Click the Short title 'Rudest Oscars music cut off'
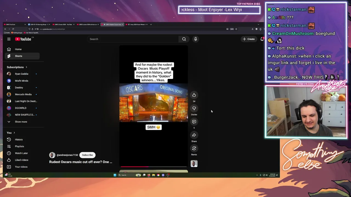Image resolution: width=351 pixels, height=197 pixels. click(x=81, y=162)
